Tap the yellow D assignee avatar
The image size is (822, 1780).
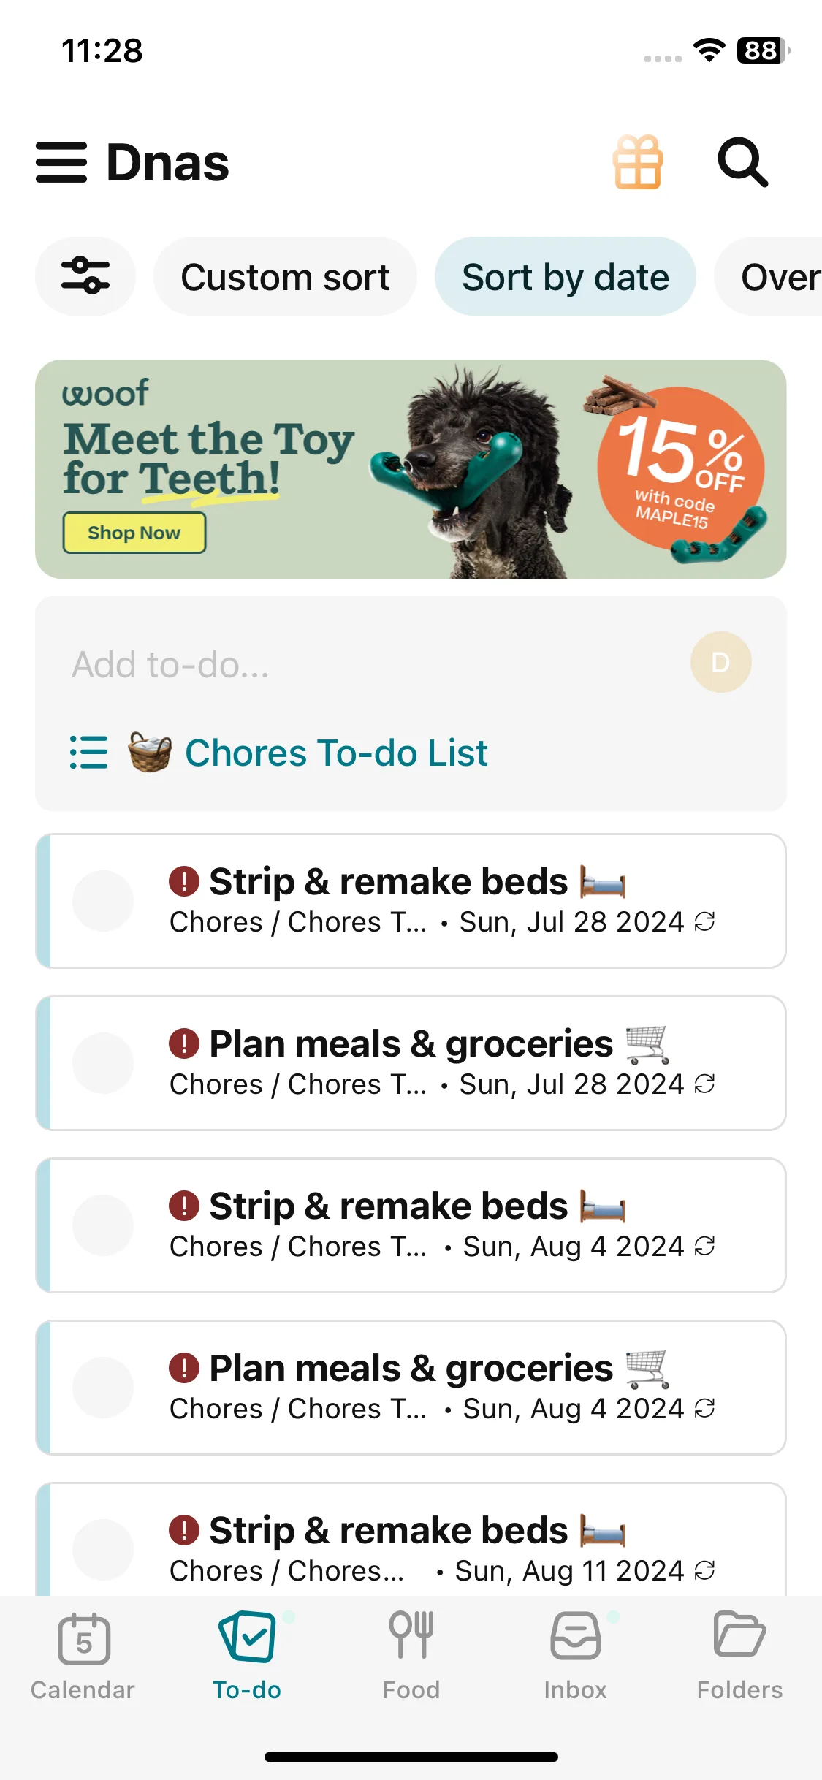(720, 662)
